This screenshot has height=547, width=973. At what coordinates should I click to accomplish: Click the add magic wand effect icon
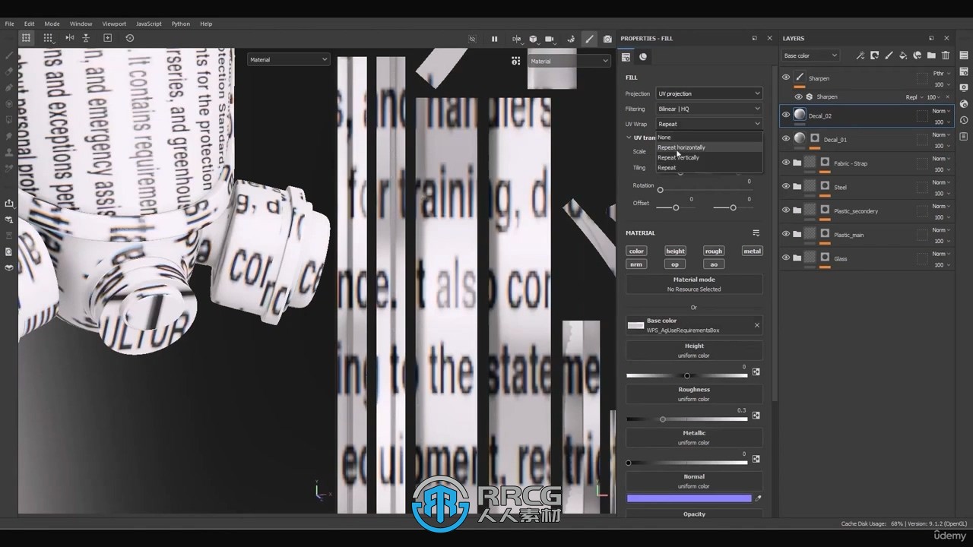pos(860,55)
